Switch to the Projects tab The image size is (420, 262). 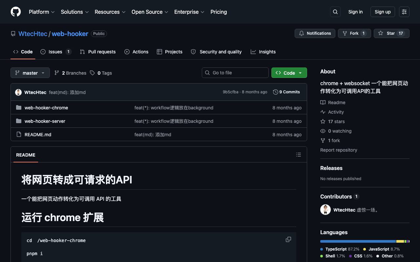[170, 52]
